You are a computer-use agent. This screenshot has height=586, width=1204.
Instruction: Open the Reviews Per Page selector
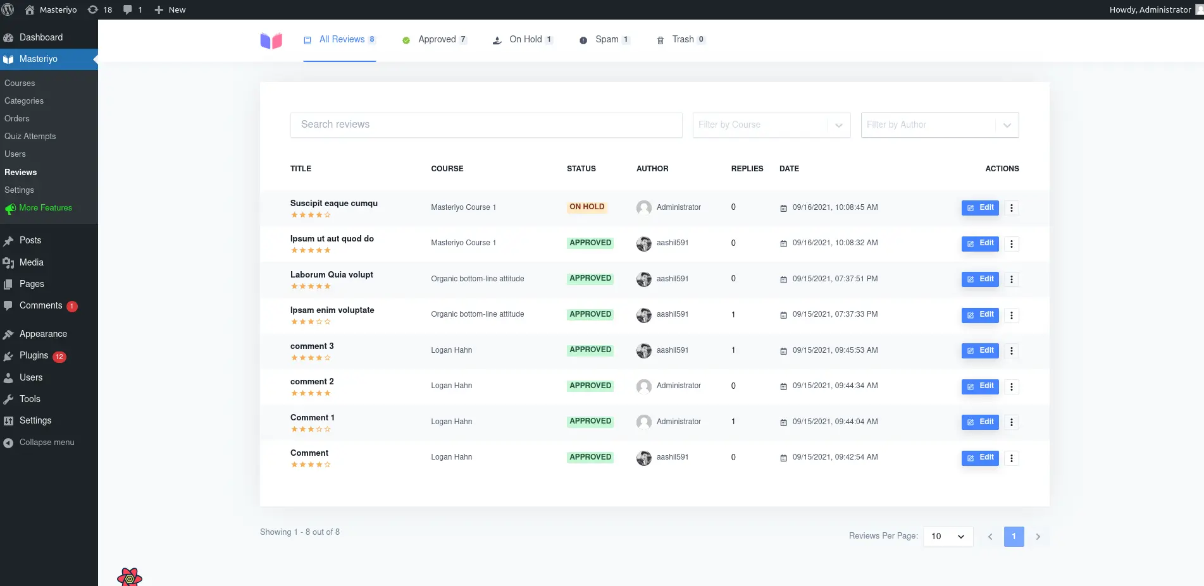tap(948, 537)
